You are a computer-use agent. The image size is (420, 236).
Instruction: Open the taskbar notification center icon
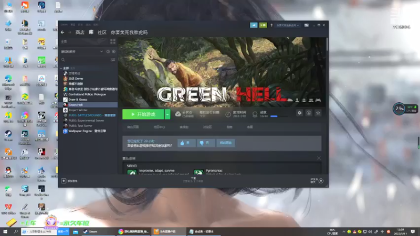(413, 231)
